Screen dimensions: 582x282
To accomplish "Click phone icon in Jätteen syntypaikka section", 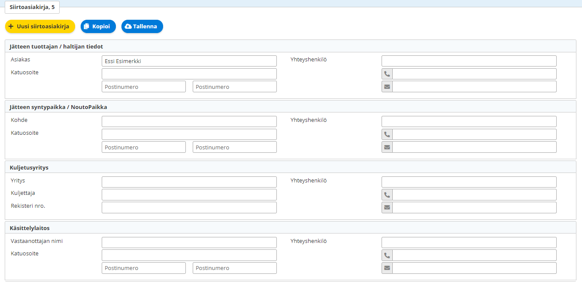I will (387, 134).
